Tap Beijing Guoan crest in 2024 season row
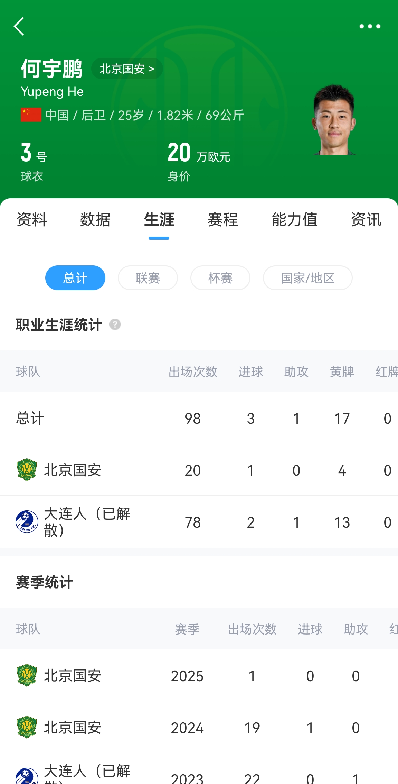398x784 pixels. point(27,727)
